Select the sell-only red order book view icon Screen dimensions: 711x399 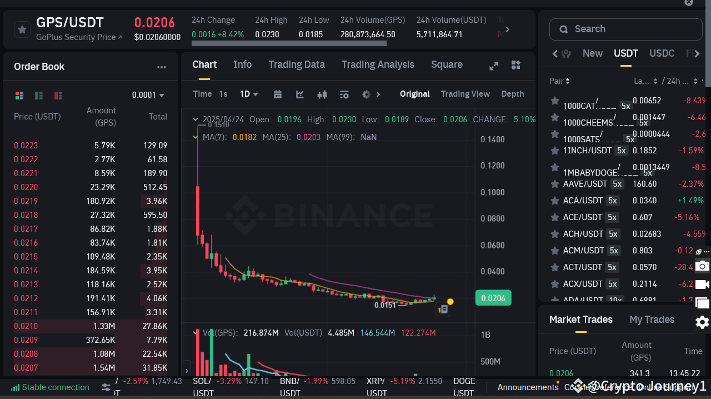(58, 95)
